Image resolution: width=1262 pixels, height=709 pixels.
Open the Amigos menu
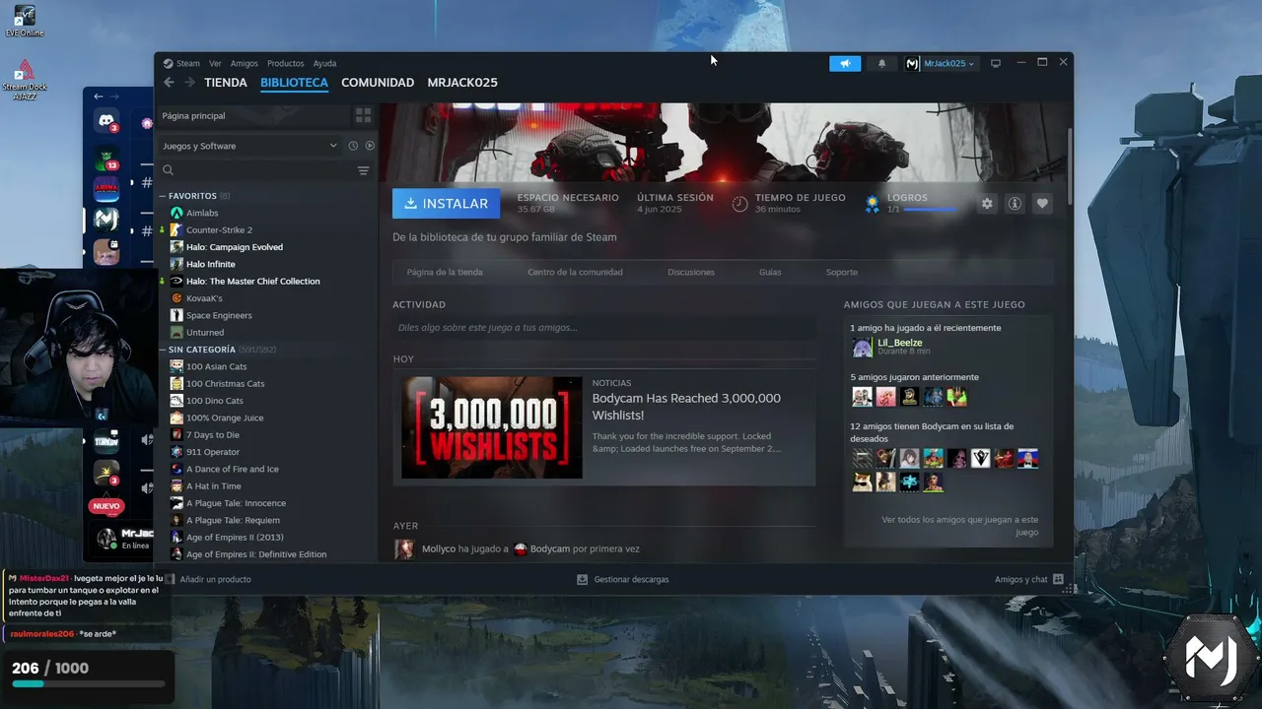pyautogui.click(x=245, y=63)
